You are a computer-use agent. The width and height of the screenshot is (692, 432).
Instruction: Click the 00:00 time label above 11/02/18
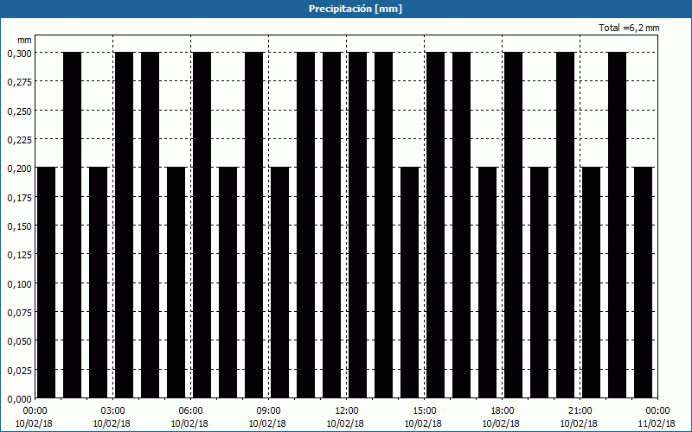[657, 411]
